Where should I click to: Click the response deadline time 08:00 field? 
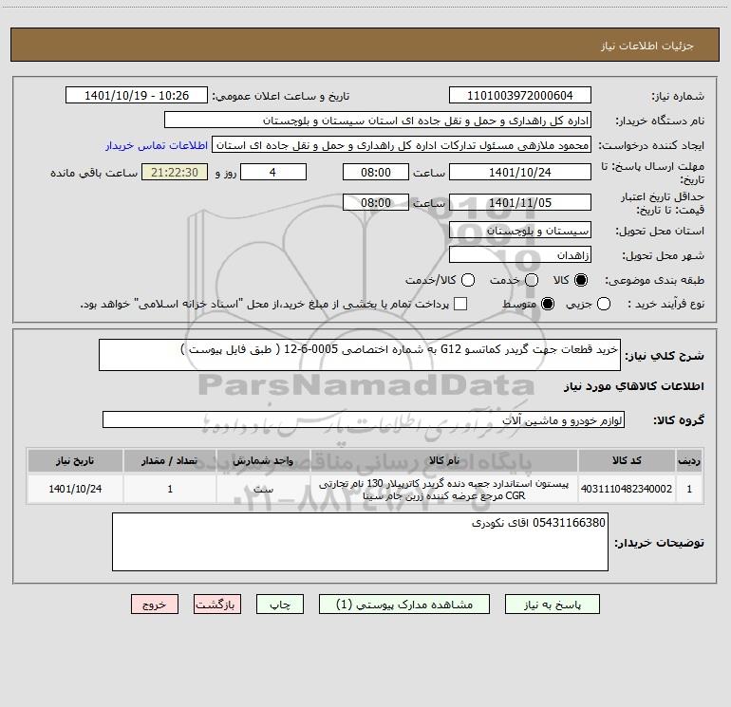tap(376, 172)
